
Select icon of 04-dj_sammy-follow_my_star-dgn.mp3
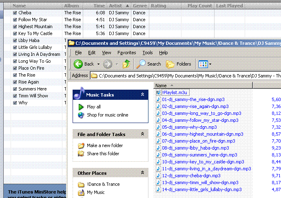[x=158, y=120]
